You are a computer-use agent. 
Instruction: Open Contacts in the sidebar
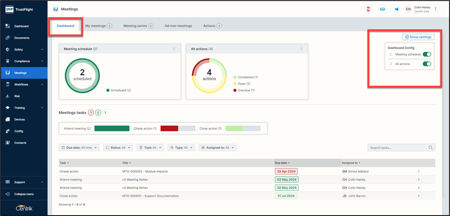tap(20, 143)
